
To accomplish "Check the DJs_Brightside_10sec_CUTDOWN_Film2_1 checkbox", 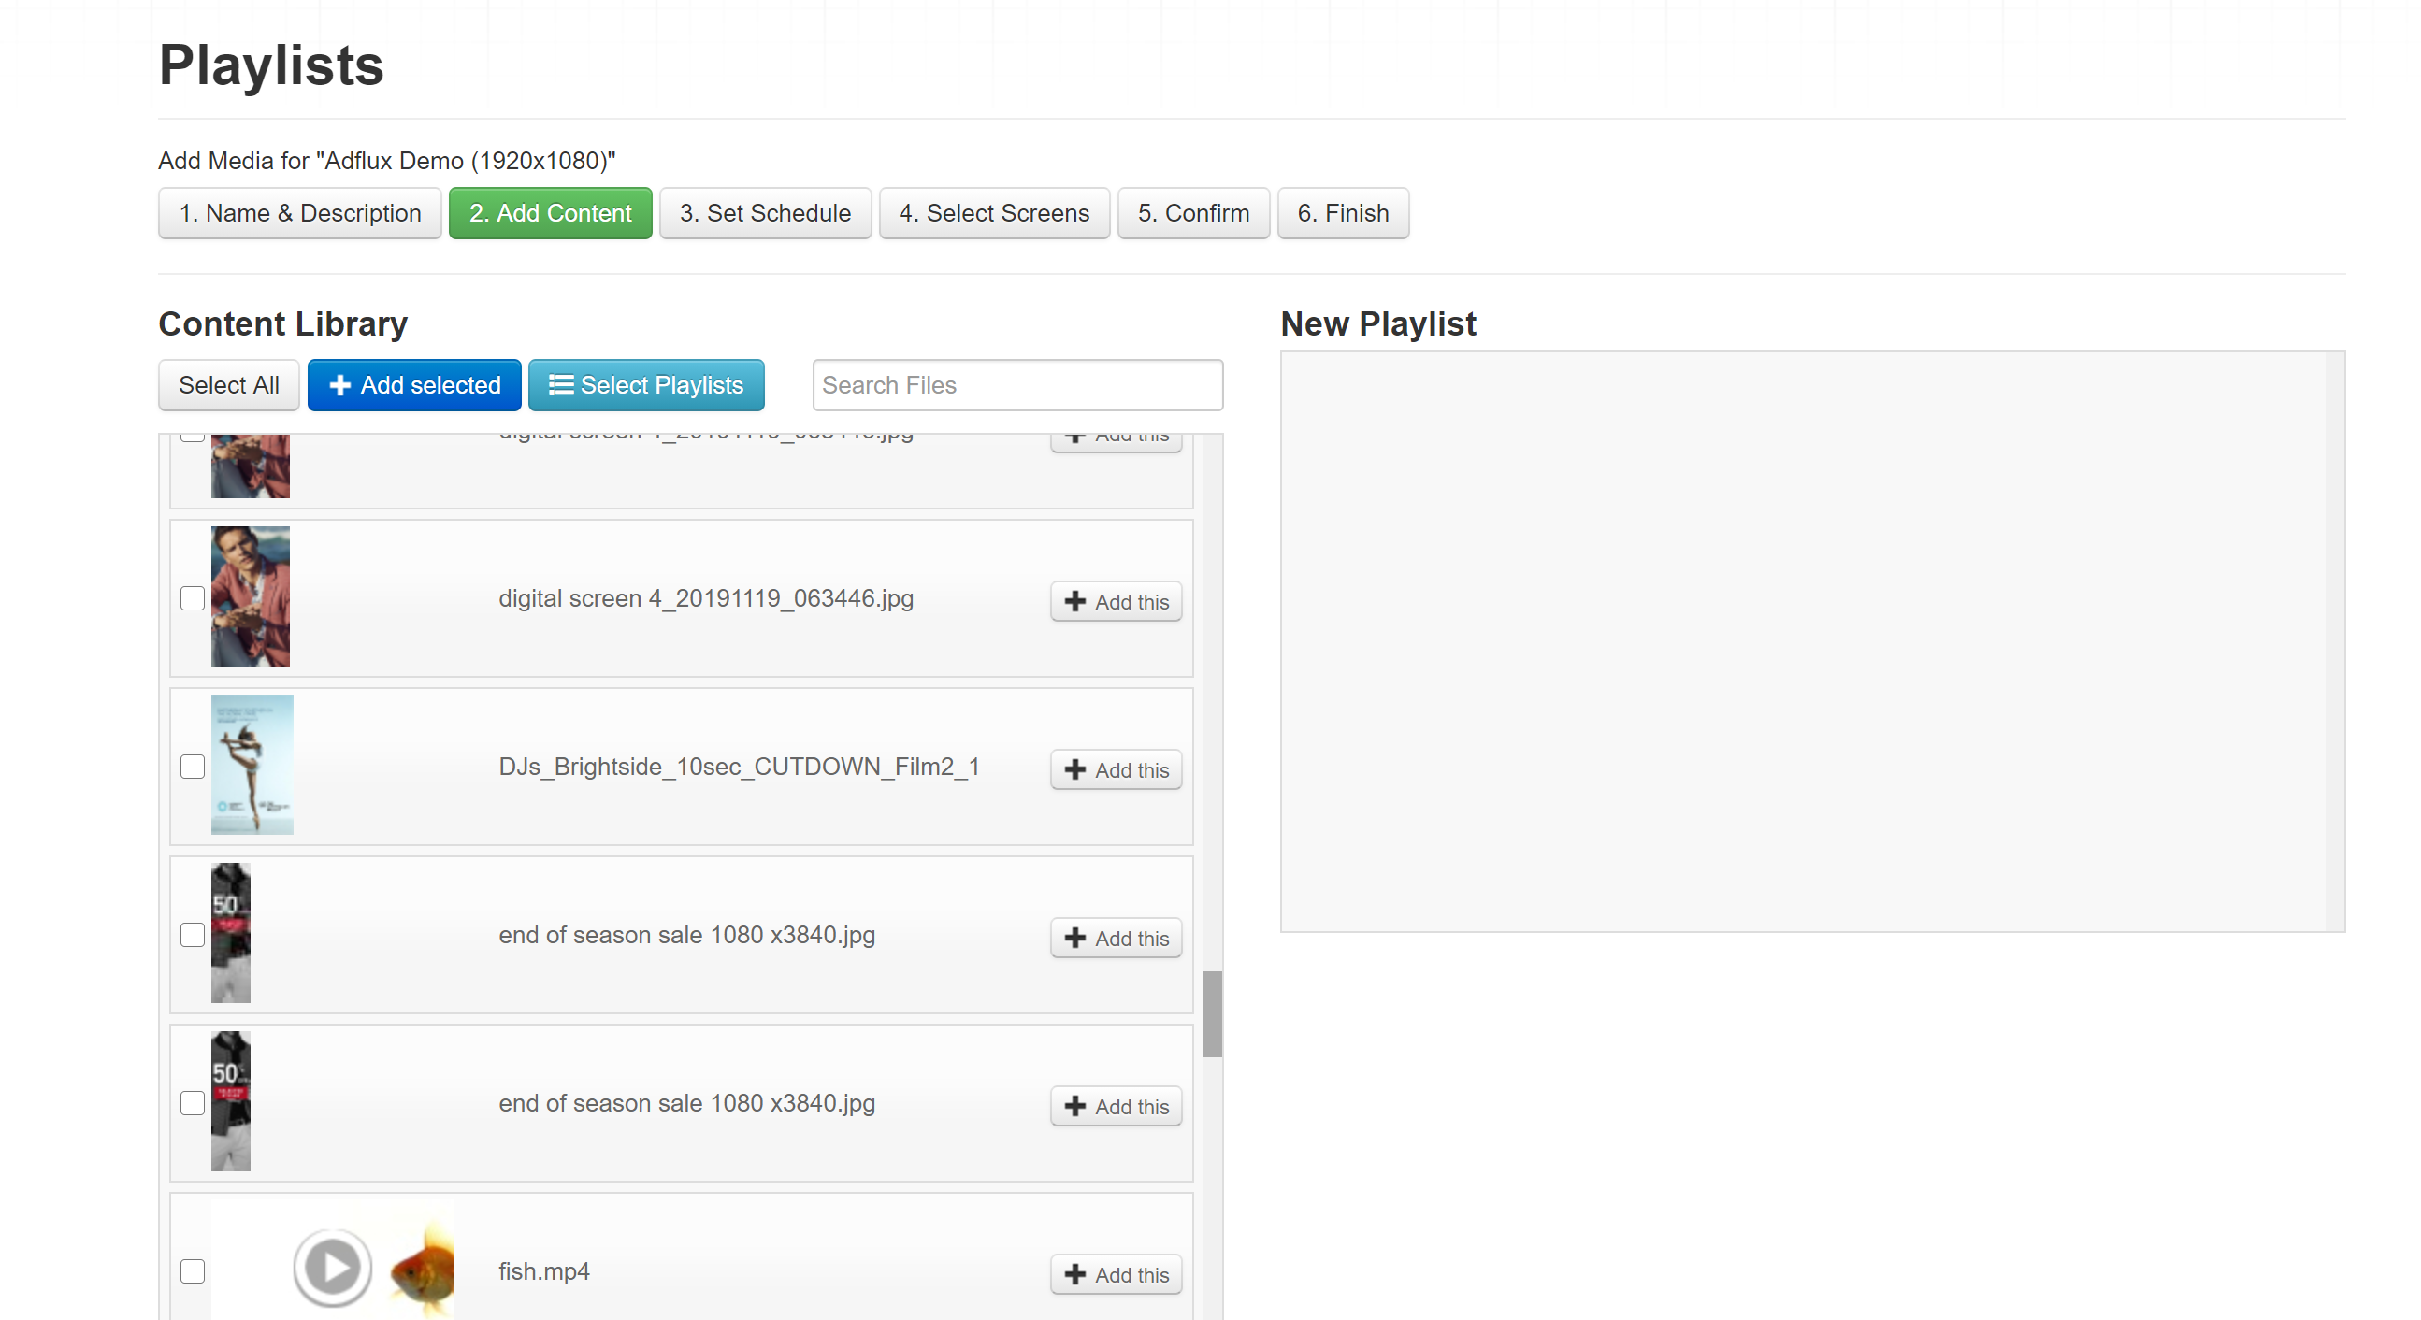I will click(193, 767).
